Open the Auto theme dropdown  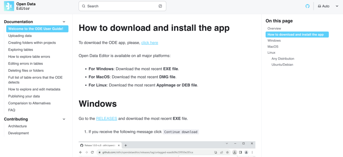328,6
